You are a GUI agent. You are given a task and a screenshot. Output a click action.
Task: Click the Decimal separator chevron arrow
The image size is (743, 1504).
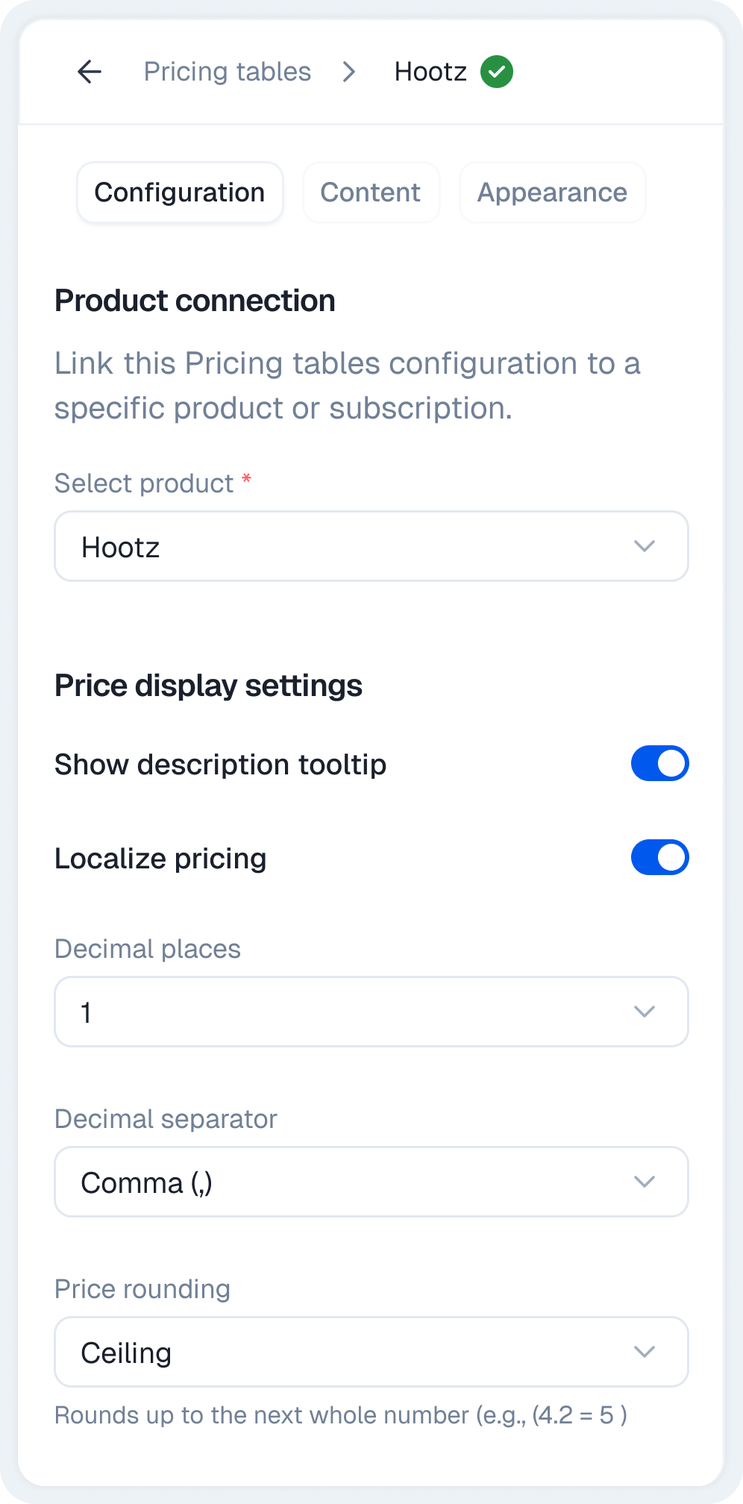tap(644, 1182)
